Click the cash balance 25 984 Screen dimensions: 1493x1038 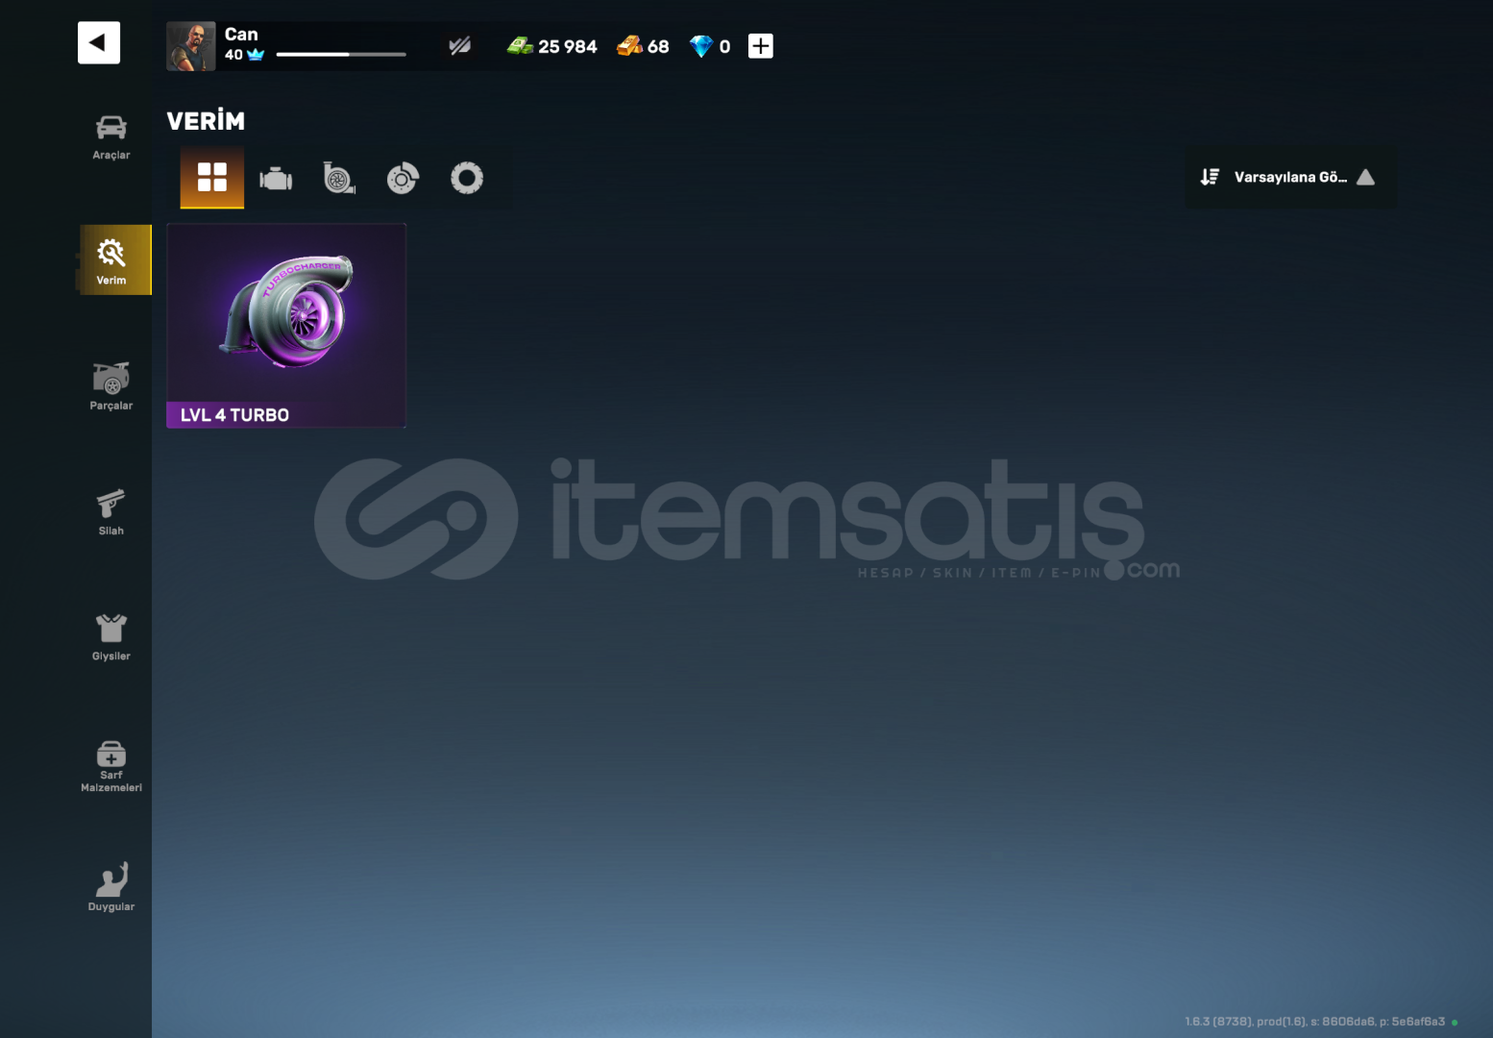568,46
